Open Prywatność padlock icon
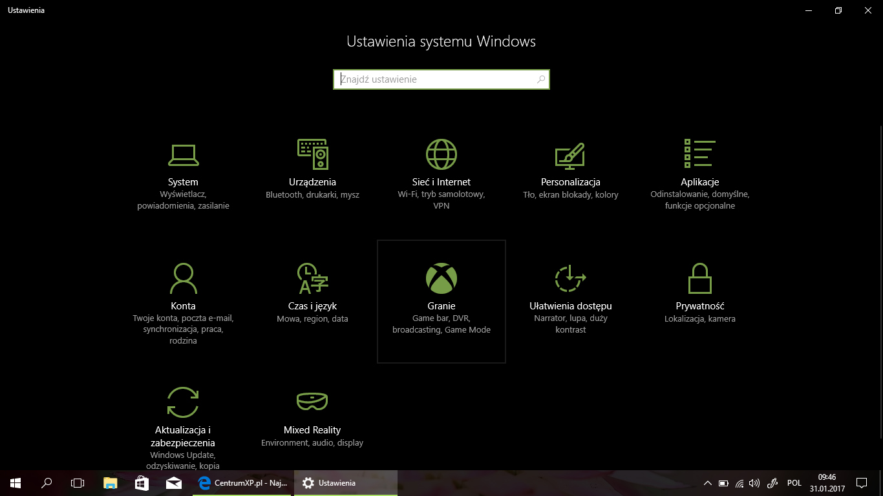The height and width of the screenshot is (496, 883). pyautogui.click(x=699, y=278)
